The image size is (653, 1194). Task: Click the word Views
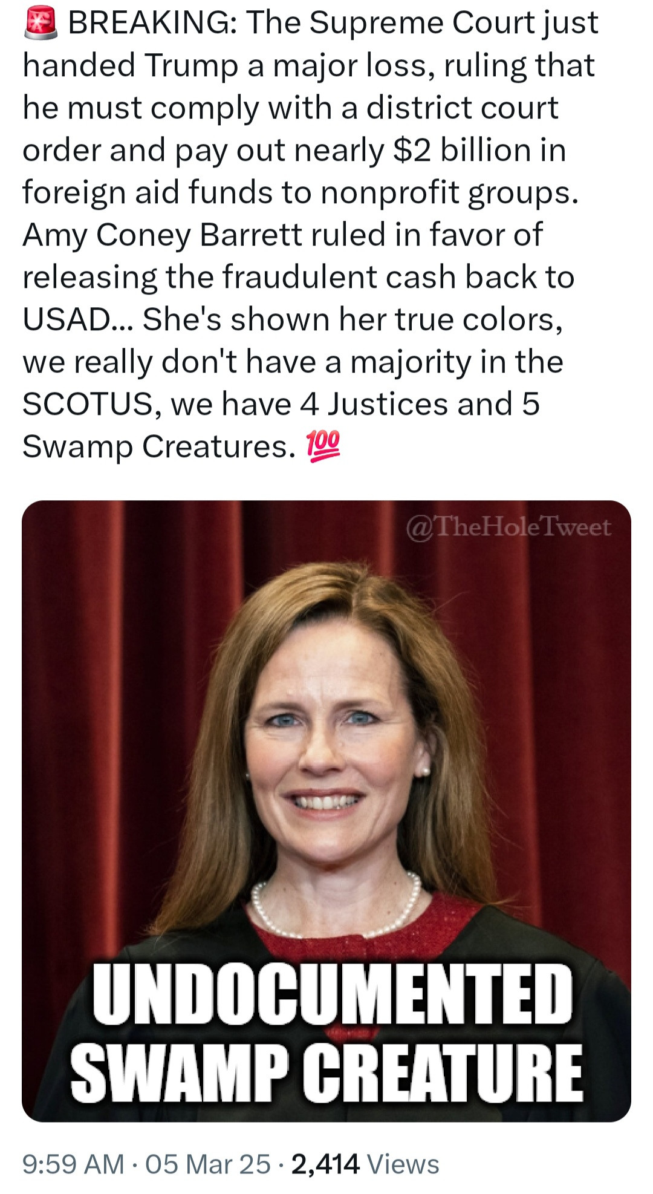click(403, 1164)
